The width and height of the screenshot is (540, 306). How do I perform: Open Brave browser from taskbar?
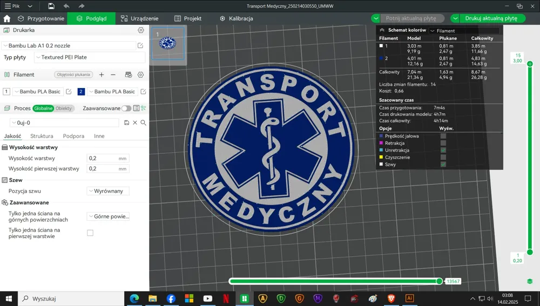point(391,298)
